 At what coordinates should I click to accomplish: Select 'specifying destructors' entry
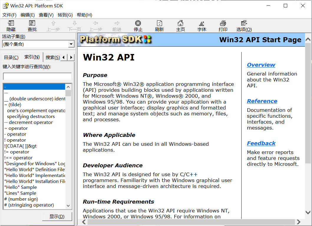point(34,116)
